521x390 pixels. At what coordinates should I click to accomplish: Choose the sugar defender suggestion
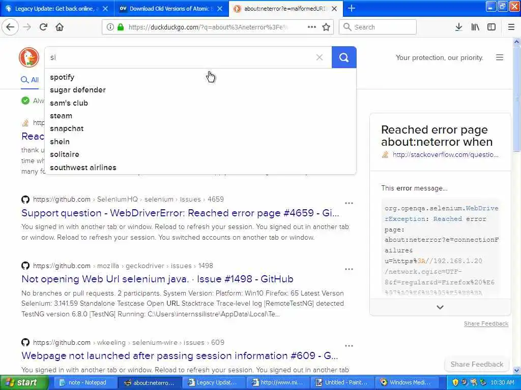200,90
